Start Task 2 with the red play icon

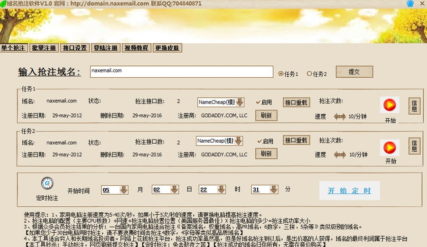click(x=390, y=147)
